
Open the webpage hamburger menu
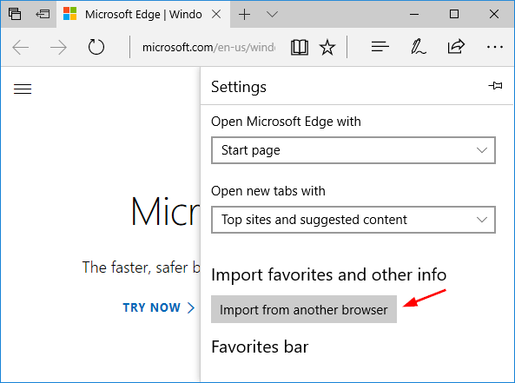(23, 89)
